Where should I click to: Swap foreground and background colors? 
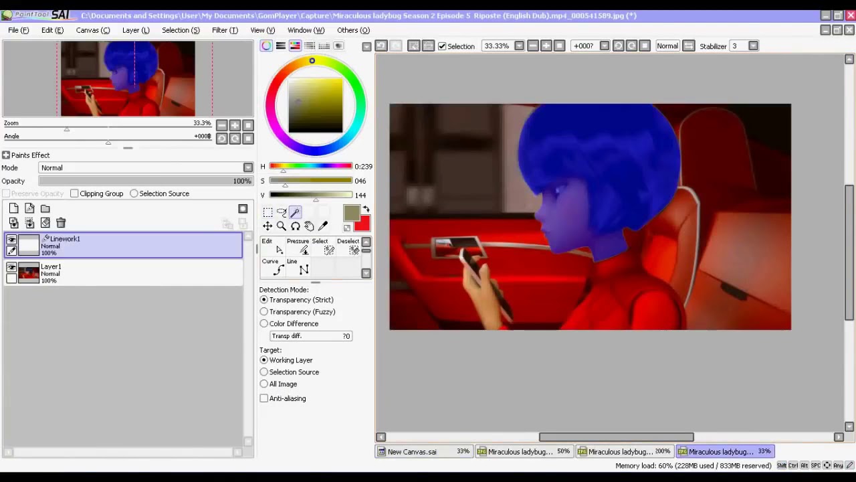(366, 210)
